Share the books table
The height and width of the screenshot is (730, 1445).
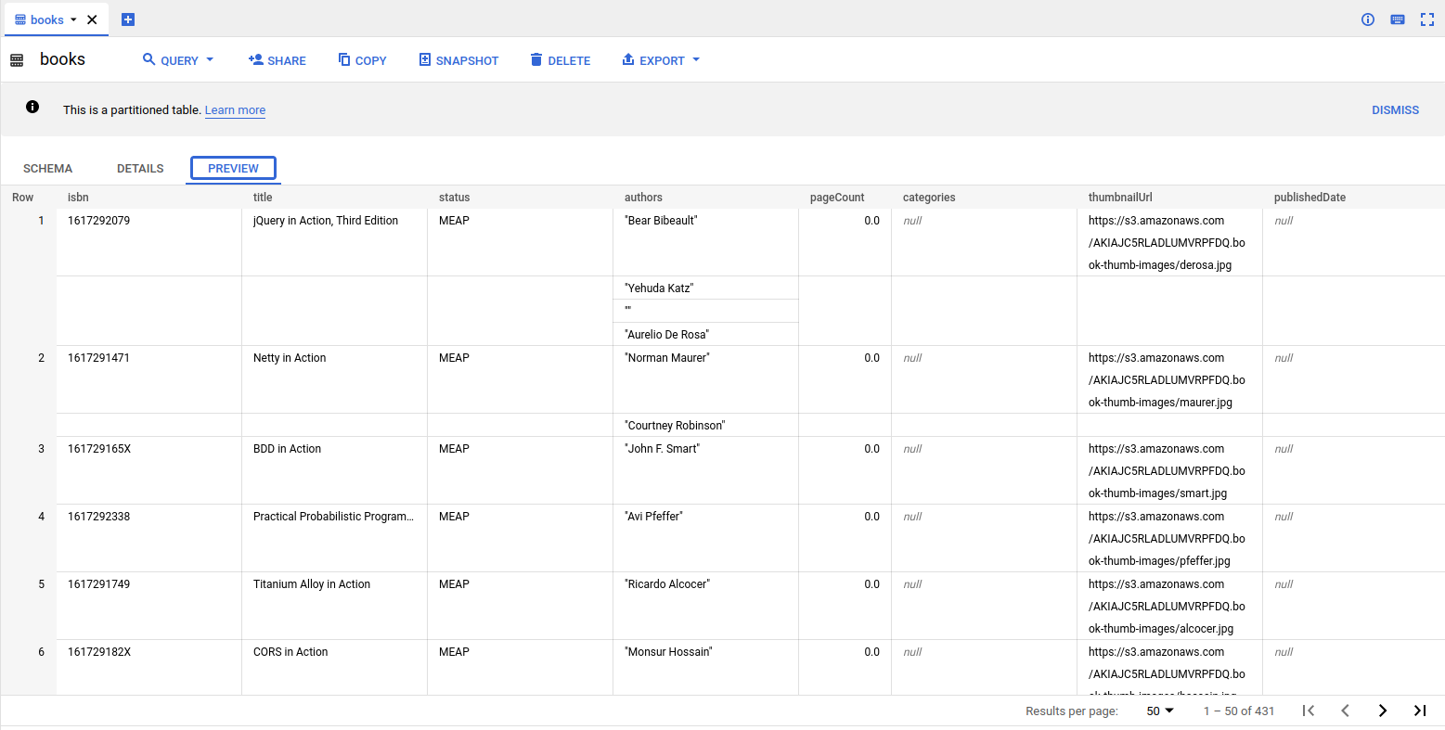click(277, 59)
